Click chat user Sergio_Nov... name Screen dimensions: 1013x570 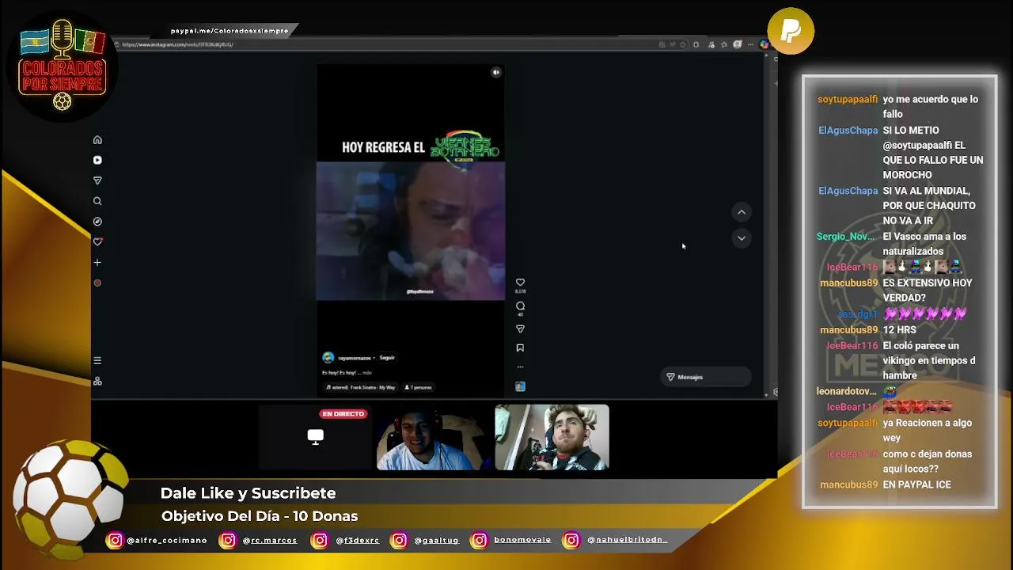click(x=847, y=237)
